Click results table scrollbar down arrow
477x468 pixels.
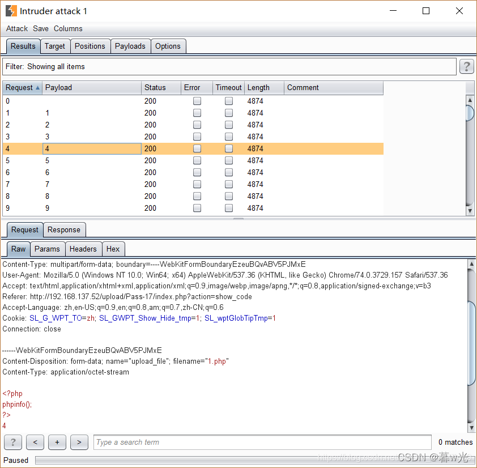tap(470, 211)
